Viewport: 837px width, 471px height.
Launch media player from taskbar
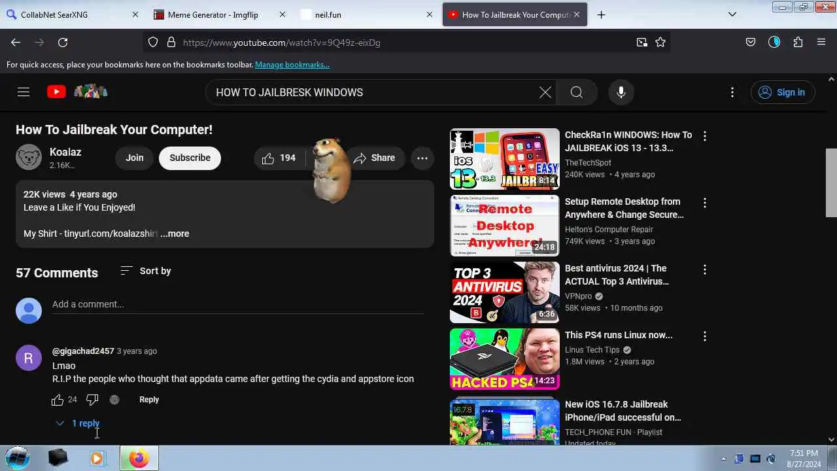coord(97,459)
